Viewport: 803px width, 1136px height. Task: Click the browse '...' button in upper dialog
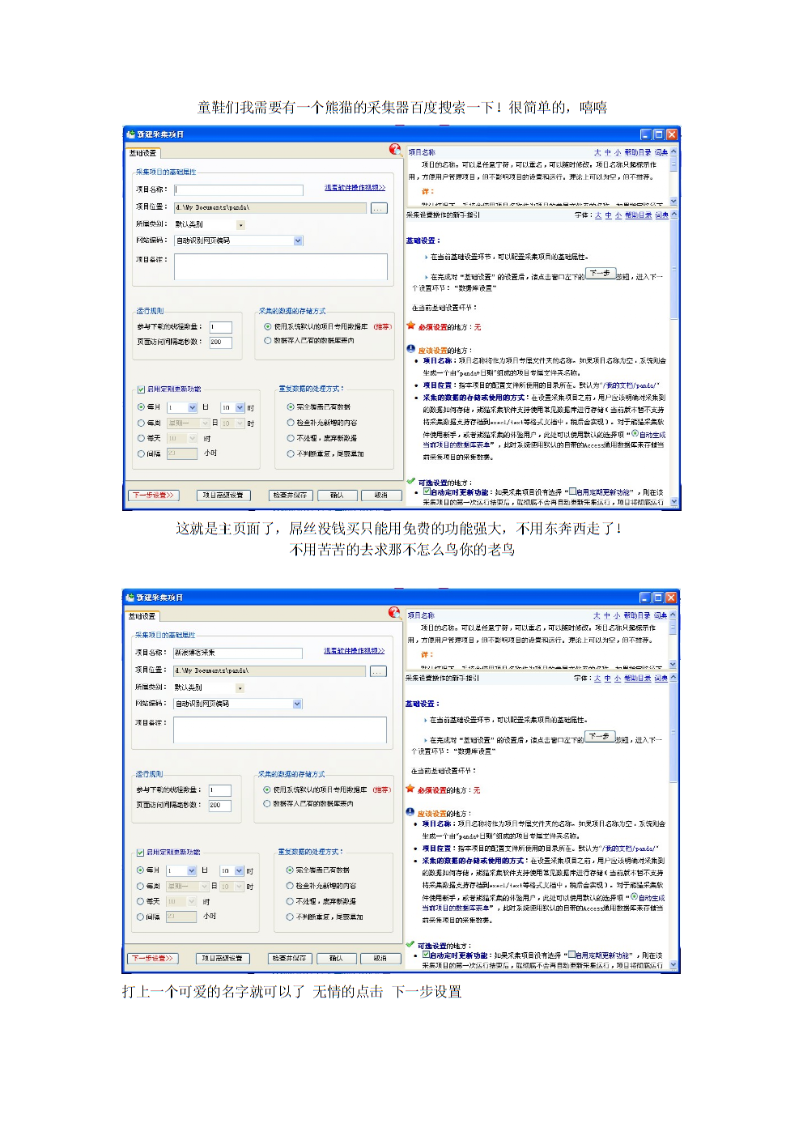pyautogui.click(x=379, y=208)
